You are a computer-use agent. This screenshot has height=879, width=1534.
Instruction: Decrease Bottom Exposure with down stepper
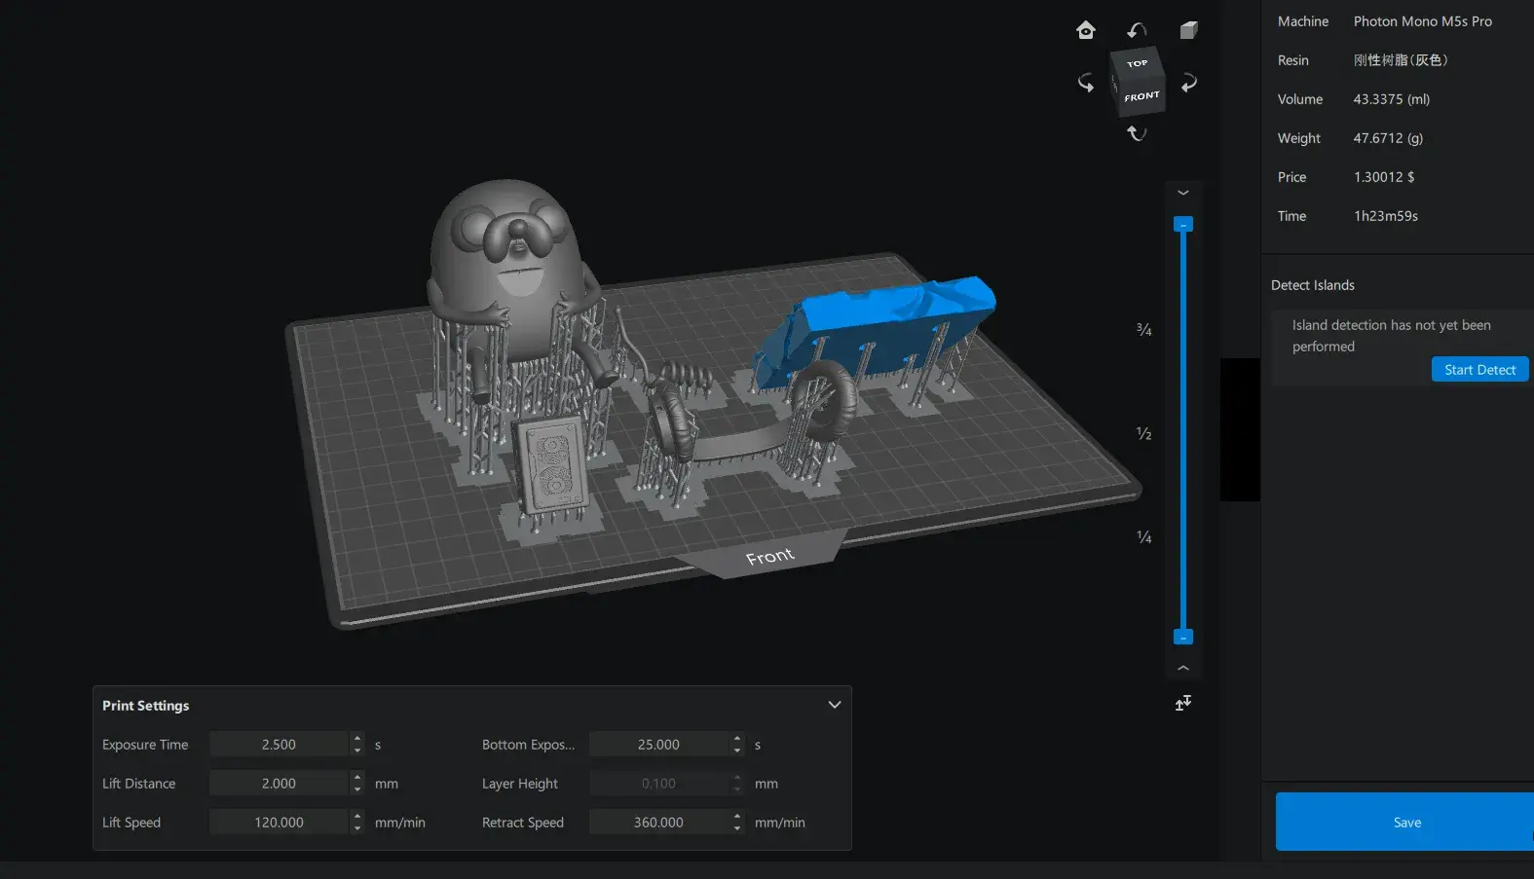coord(737,751)
